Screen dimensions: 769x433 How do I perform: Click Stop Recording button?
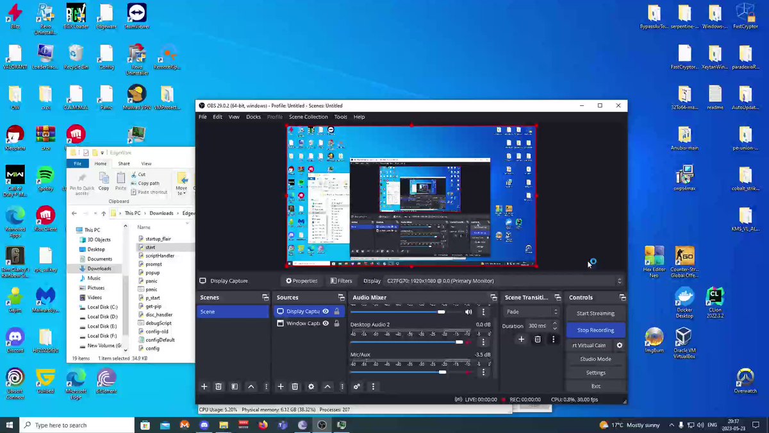tap(595, 330)
